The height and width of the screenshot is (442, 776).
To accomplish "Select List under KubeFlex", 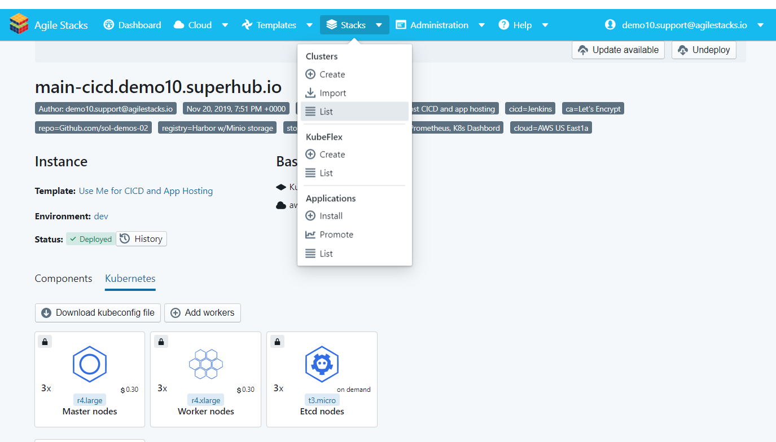I will [x=354, y=173].
